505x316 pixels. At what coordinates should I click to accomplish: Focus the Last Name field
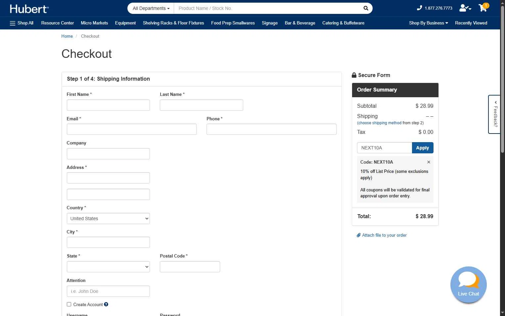[x=201, y=105]
